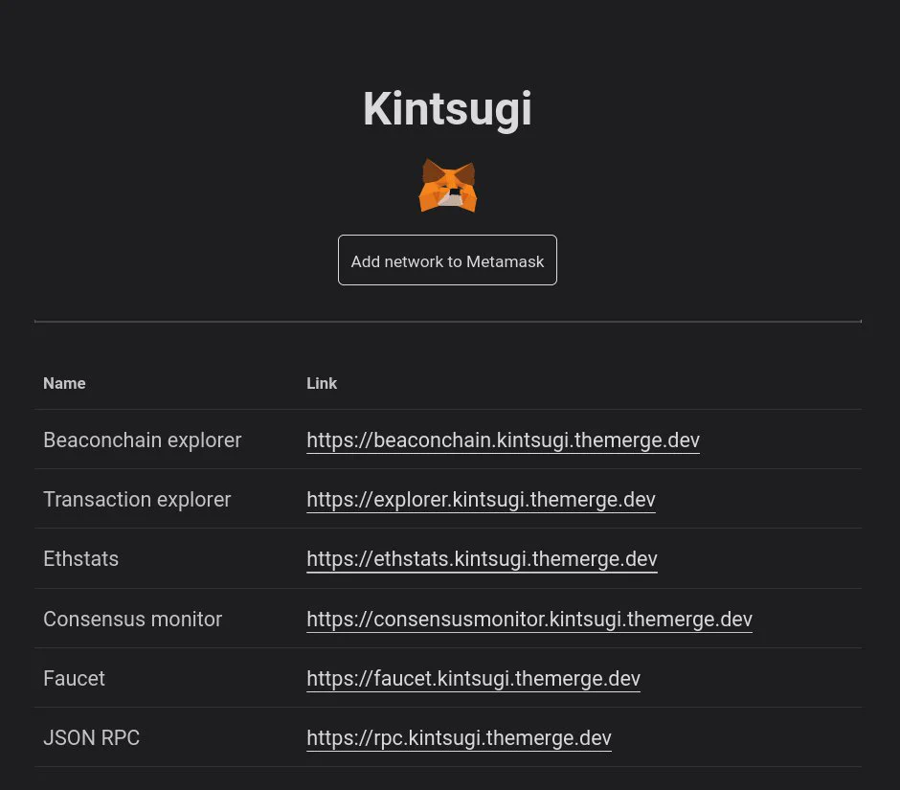Select the Faucet row label

coord(74,679)
